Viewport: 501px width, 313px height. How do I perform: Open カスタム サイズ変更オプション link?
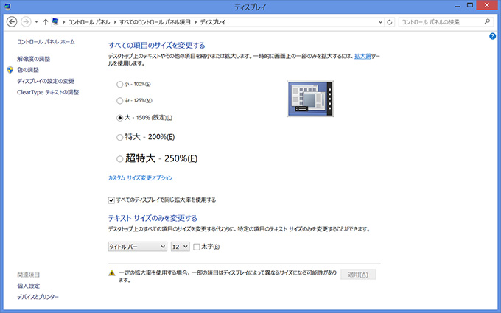tap(140, 178)
